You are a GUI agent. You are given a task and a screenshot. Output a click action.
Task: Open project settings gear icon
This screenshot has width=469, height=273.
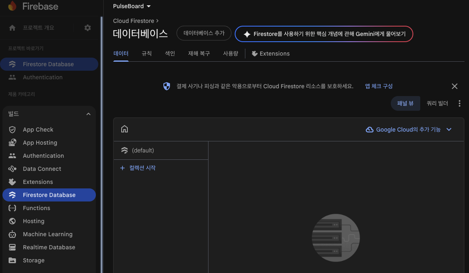pos(88,28)
